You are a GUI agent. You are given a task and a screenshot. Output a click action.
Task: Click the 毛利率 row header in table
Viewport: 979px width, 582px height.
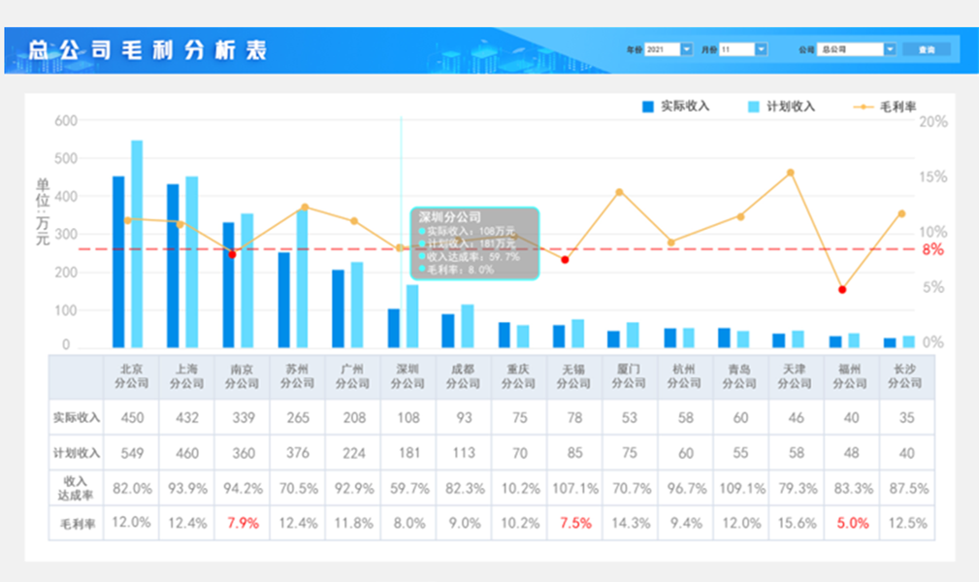76,523
